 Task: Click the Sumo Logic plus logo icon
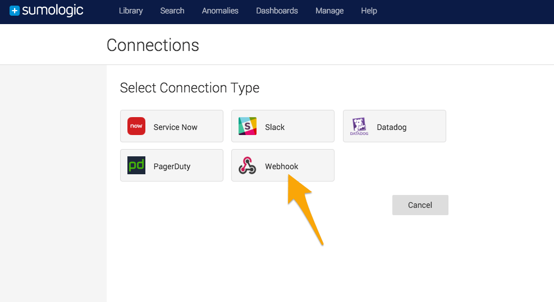pos(15,11)
